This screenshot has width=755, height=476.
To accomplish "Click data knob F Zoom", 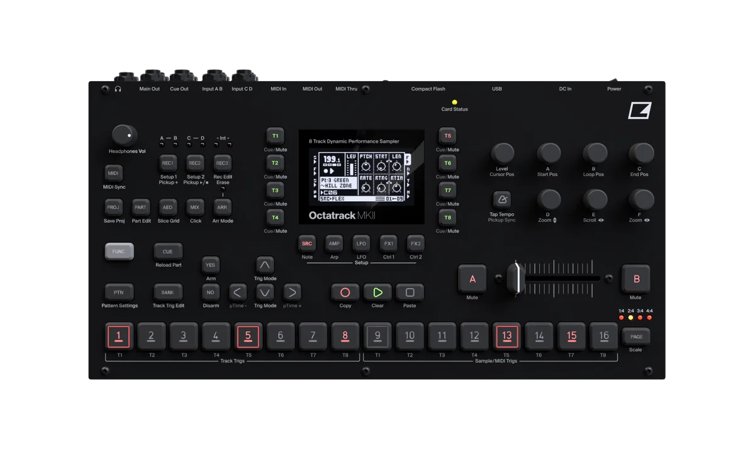I will pyautogui.click(x=641, y=199).
